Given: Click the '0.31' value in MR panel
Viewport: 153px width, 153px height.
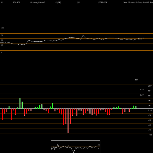Looking at the screenshot, I should click(142, 95).
